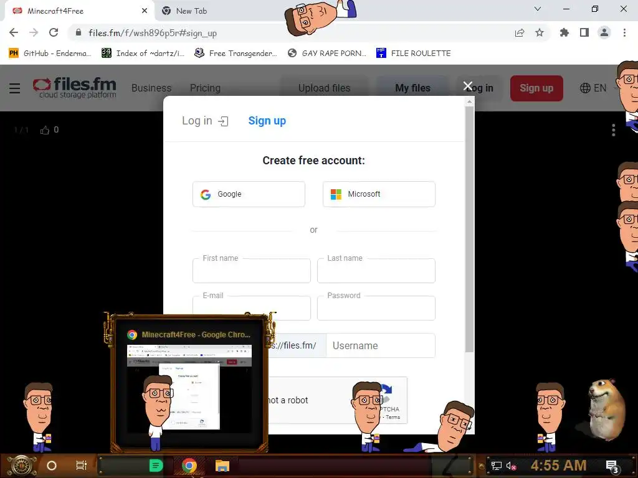Image resolution: width=638 pixels, height=478 pixels.
Task: Switch to the Log in tab
Action: coord(205,121)
